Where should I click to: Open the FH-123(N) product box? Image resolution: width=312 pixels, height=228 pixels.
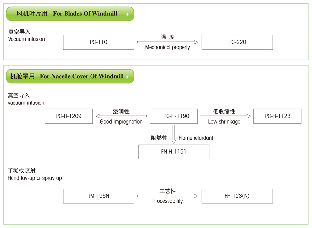coord(237,196)
